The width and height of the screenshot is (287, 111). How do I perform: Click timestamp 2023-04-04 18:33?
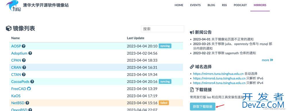pos(142,60)
